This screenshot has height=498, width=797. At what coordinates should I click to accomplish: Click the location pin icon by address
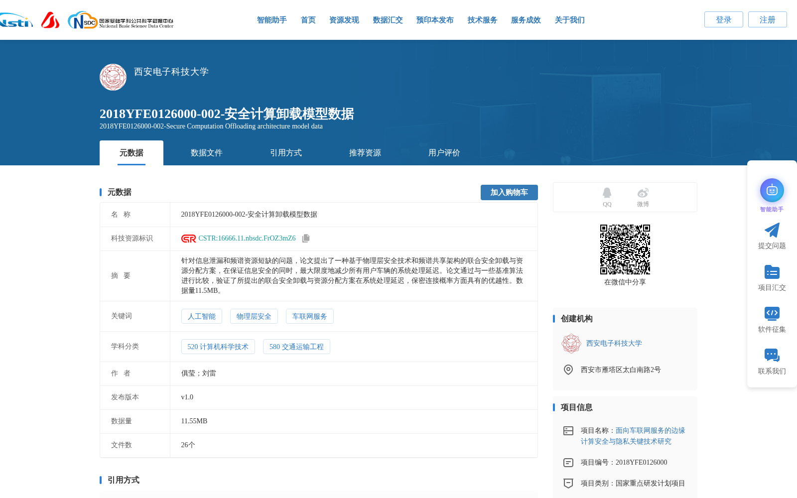568,370
